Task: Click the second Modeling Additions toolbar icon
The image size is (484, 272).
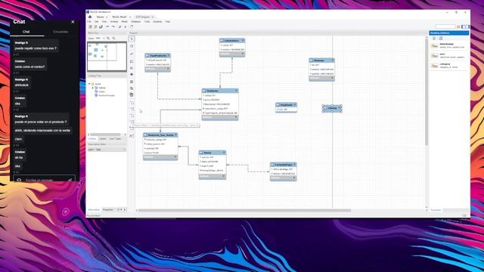Action: coord(441,39)
